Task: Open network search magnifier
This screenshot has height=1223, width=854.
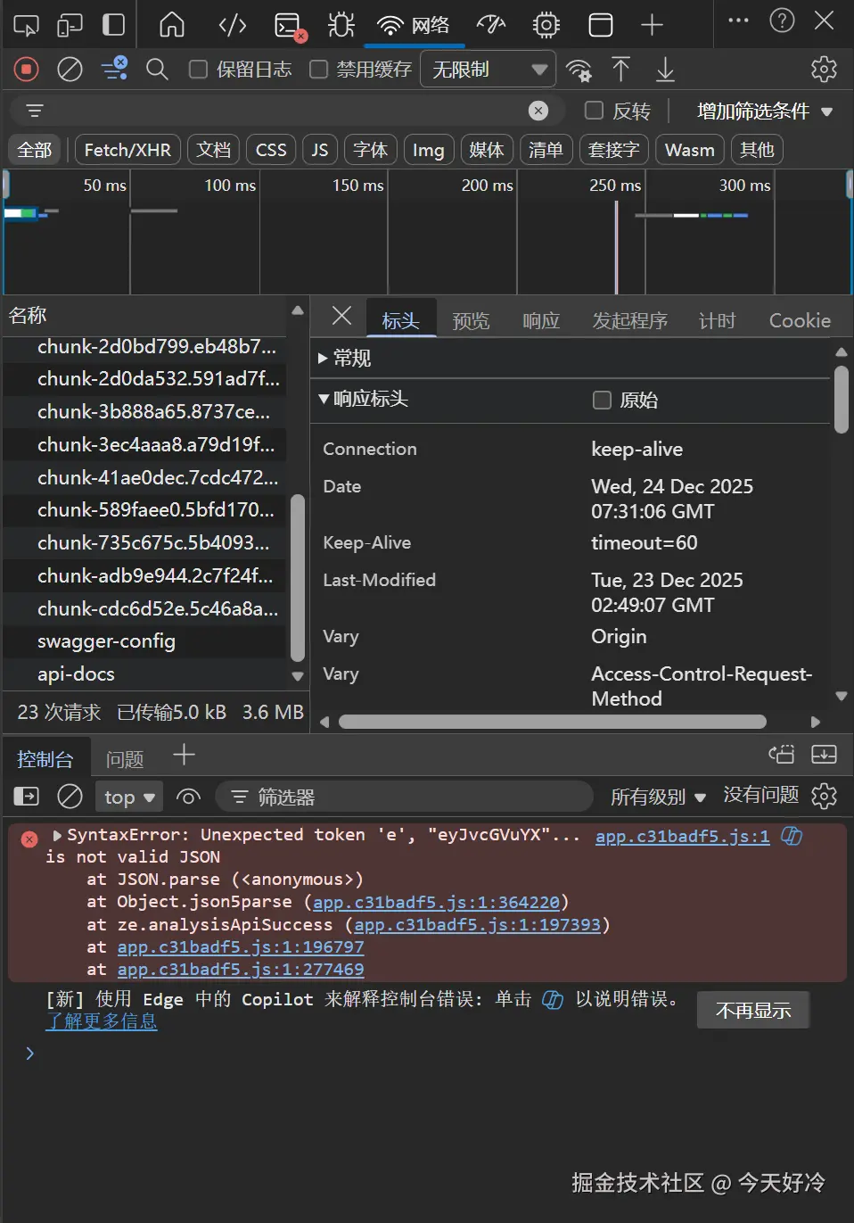Action: pyautogui.click(x=157, y=69)
